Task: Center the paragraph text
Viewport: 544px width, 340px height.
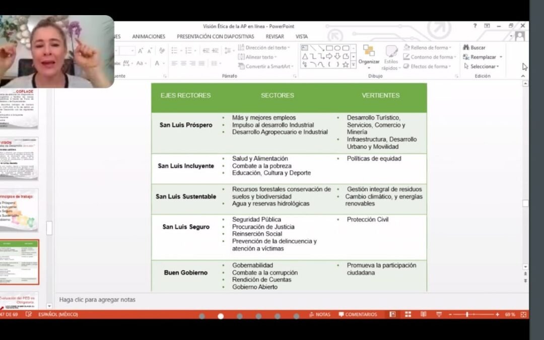Action: coord(183,63)
